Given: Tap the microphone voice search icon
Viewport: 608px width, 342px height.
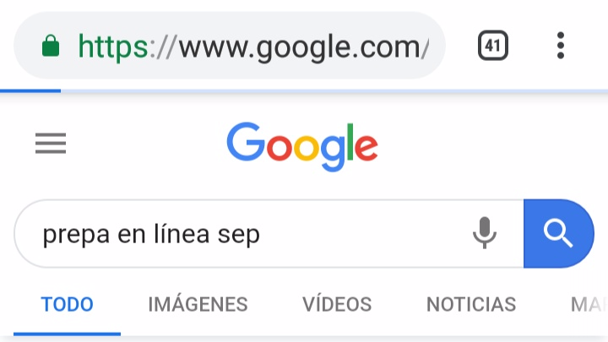Looking at the screenshot, I should tap(485, 233).
